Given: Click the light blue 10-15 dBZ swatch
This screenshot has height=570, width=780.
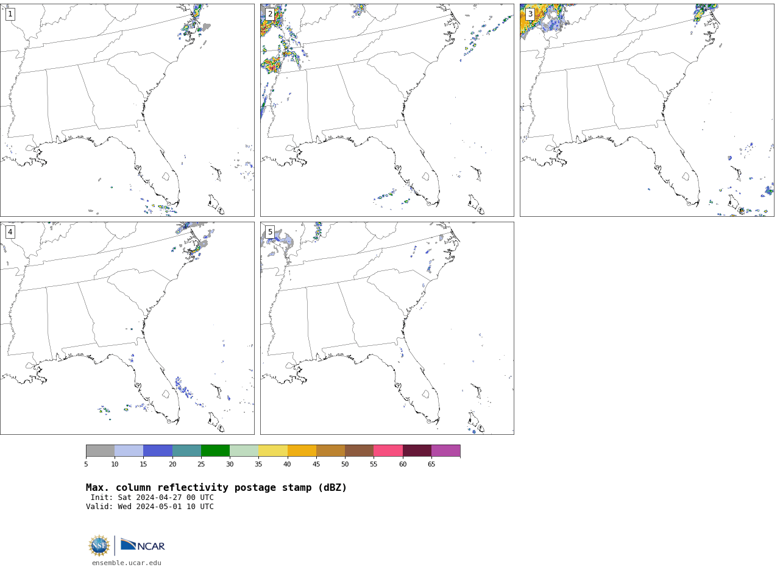Looking at the screenshot, I should click(129, 451).
